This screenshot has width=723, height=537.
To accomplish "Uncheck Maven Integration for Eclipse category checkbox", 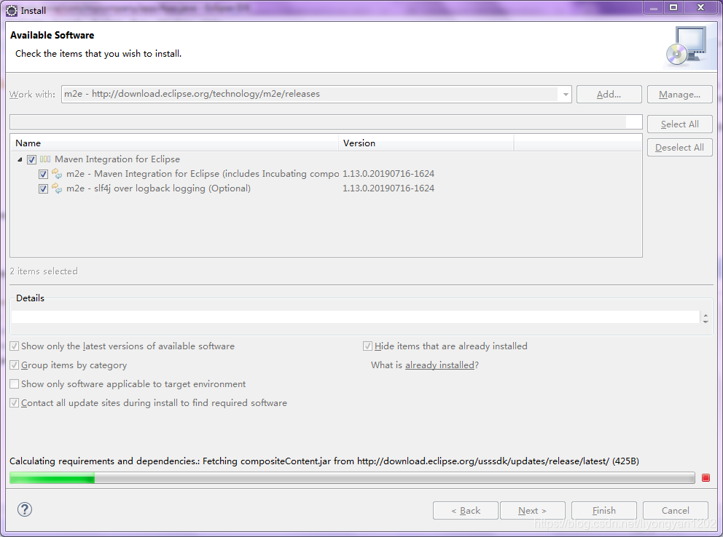I will tap(31, 159).
